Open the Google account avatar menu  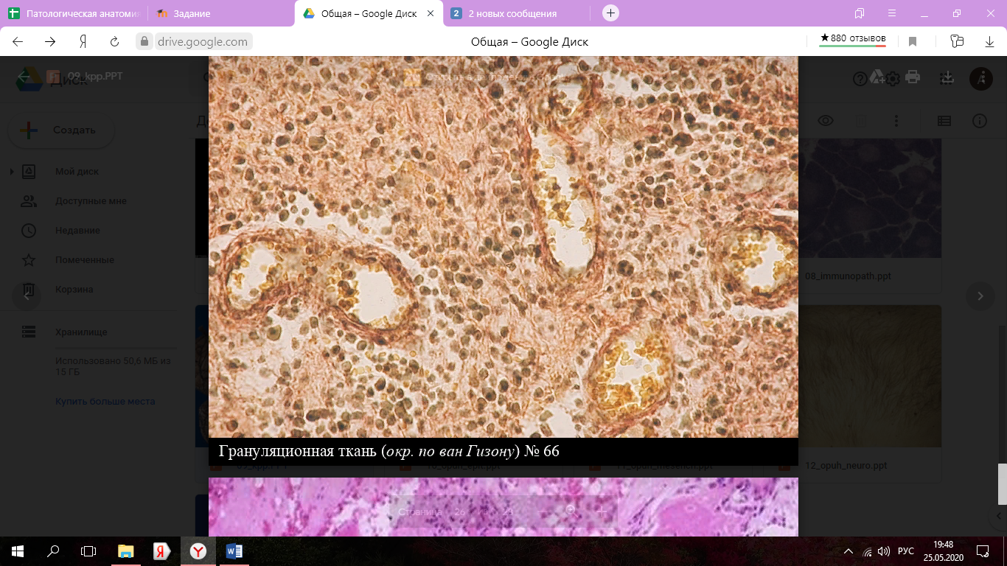click(980, 78)
